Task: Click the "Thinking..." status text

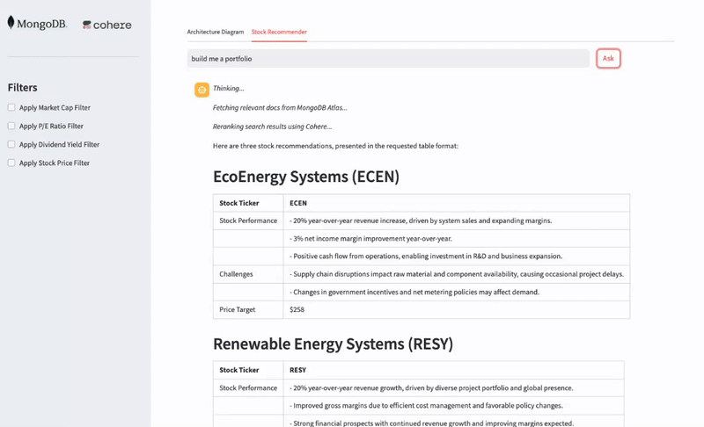Action: pyautogui.click(x=229, y=89)
